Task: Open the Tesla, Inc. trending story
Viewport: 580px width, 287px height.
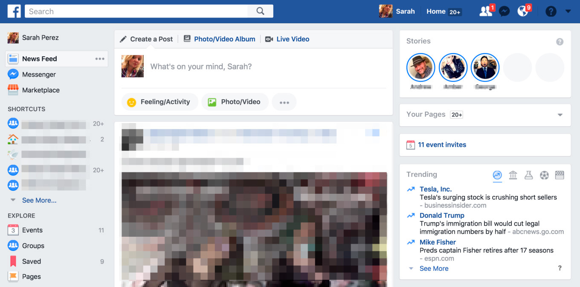Action: point(435,189)
